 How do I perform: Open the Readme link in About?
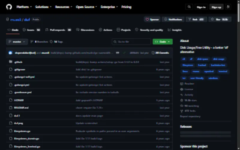tap(187, 84)
